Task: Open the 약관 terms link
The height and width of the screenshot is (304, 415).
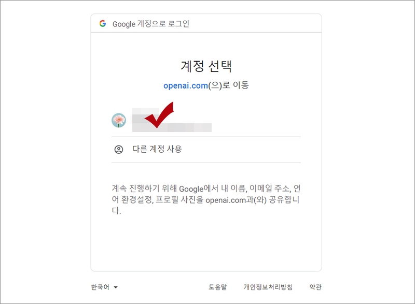Action: coord(315,287)
